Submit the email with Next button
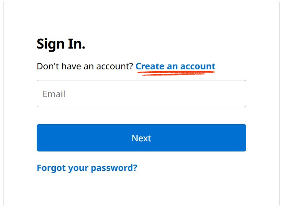This screenshot has width=282, height=208. pos(141,138)
